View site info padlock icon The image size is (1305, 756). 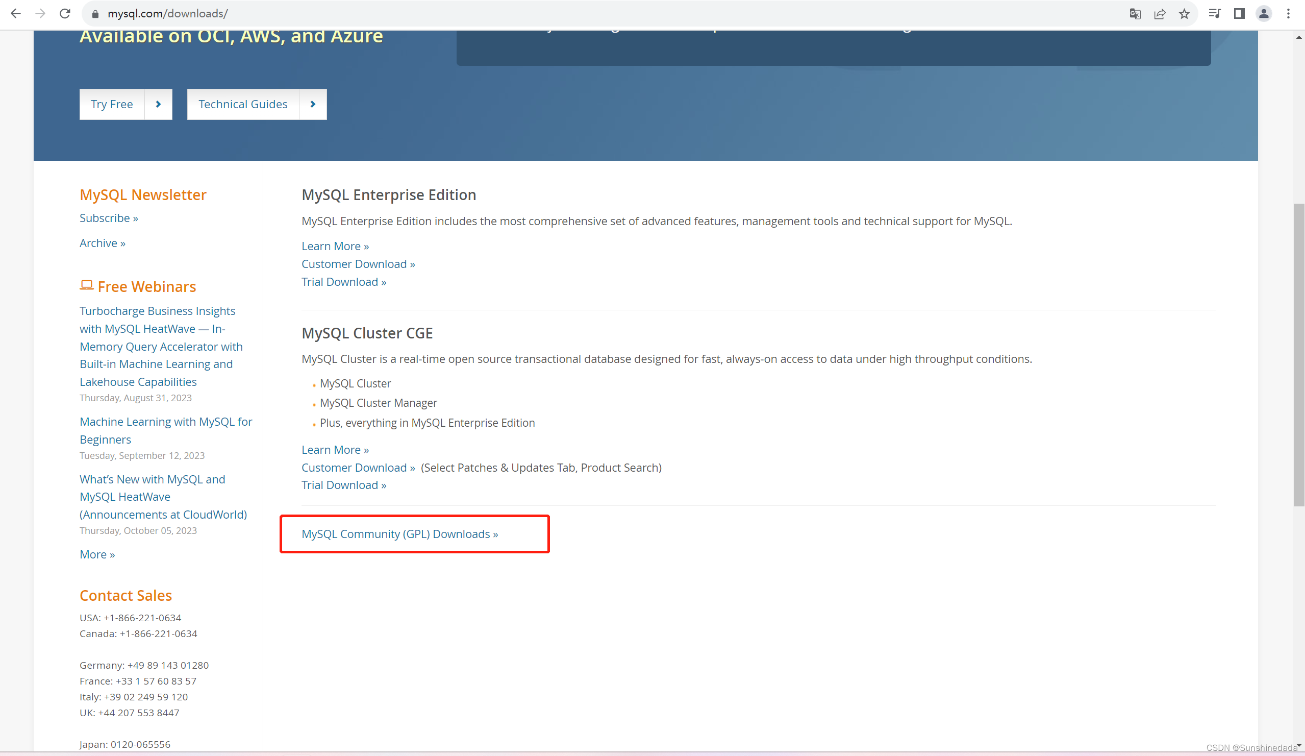95,14
